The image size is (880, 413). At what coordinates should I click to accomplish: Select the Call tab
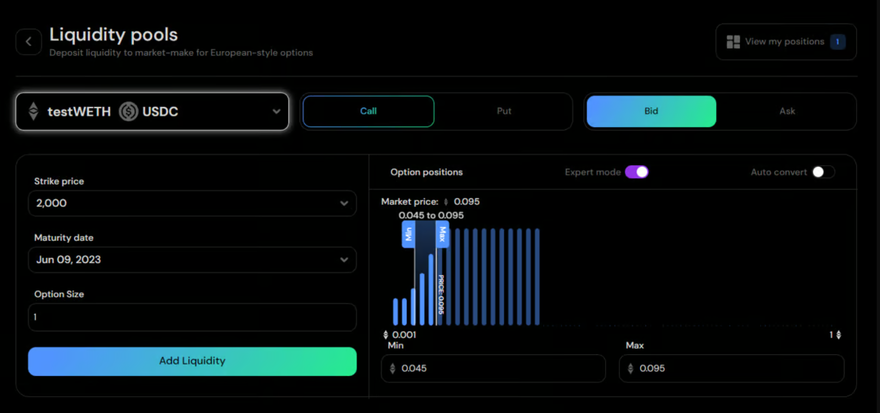pyautogui.click(x=368, y=111)
